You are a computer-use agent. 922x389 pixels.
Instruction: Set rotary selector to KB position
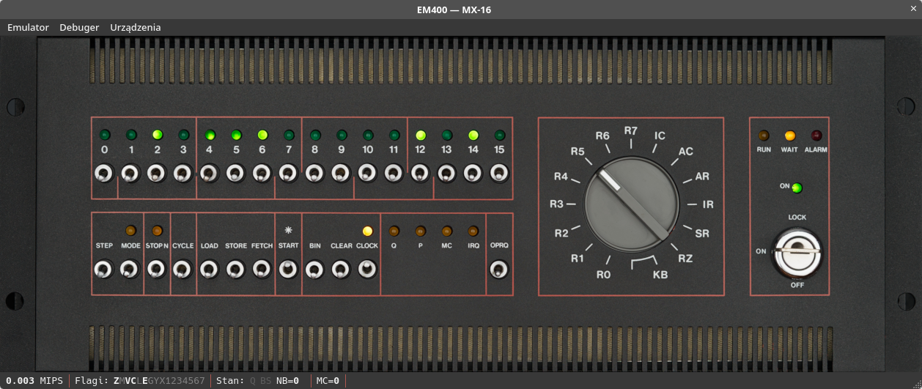(x=660, y=275)
